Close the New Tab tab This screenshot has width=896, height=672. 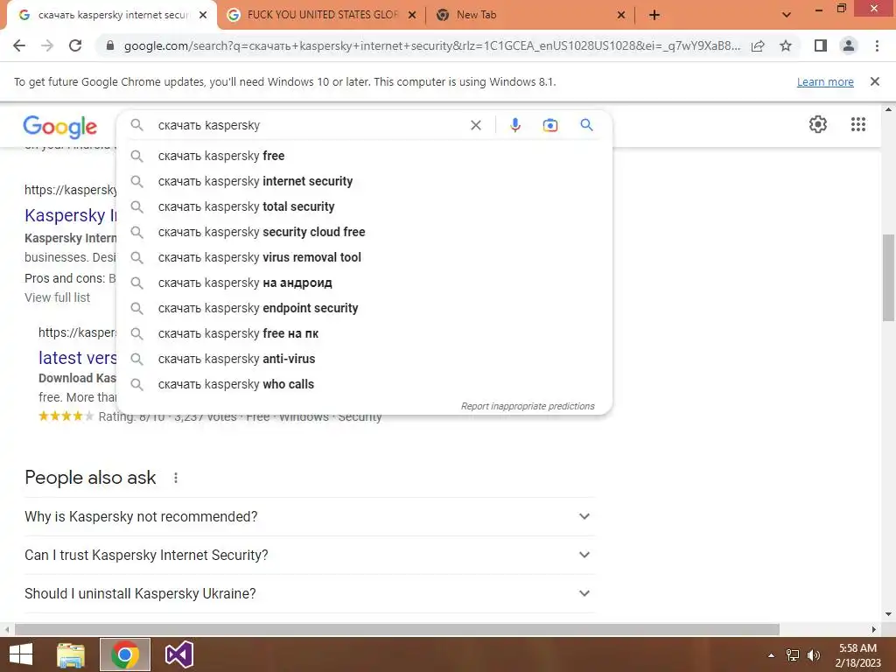(x=621, y=15)
